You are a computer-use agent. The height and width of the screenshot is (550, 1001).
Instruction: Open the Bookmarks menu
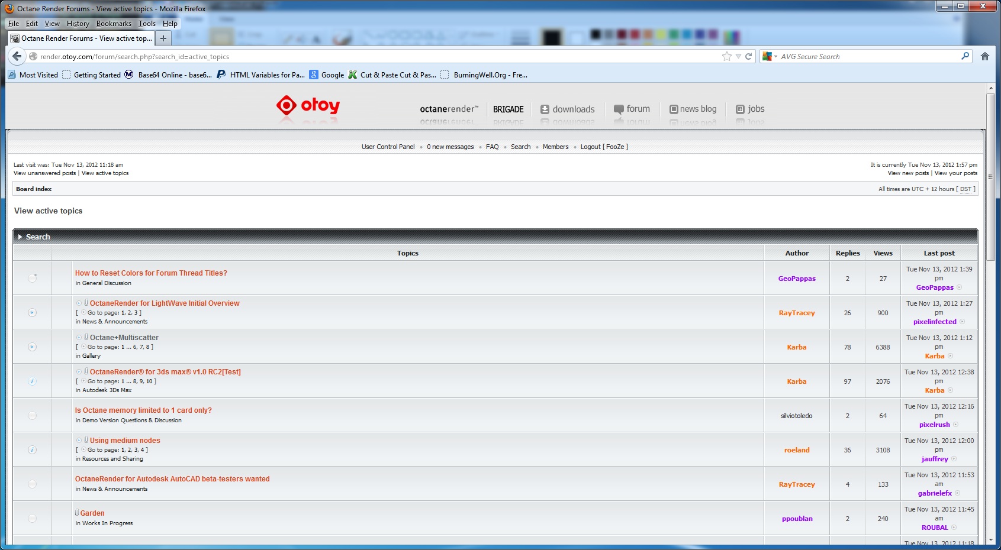pos(114,24)
